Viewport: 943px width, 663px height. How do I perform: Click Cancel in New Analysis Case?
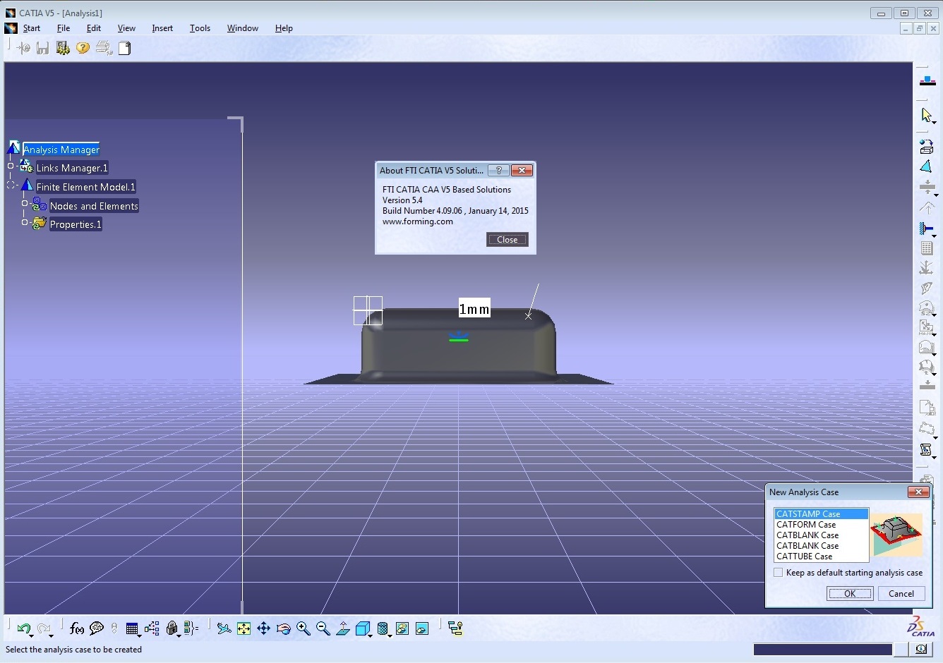[901, 594]
